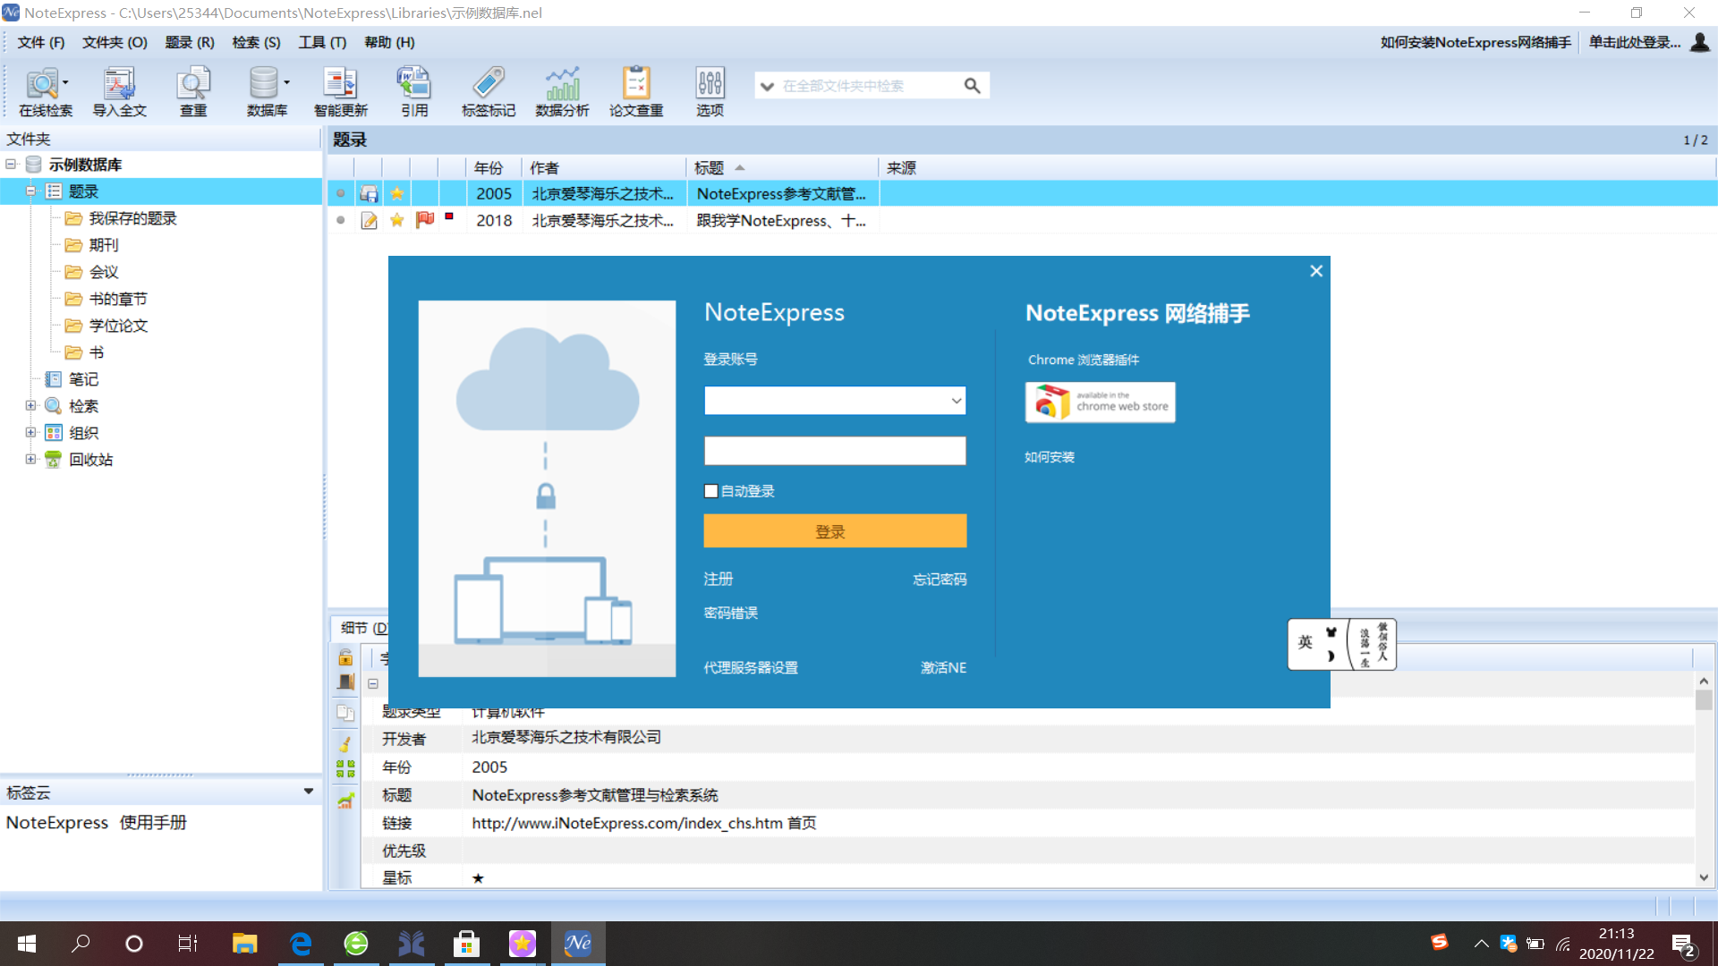Enable the 自动登录 auto login checkbox
Image resolution: width=1718 pixels, height=966 pixels.
click(711, 491)
